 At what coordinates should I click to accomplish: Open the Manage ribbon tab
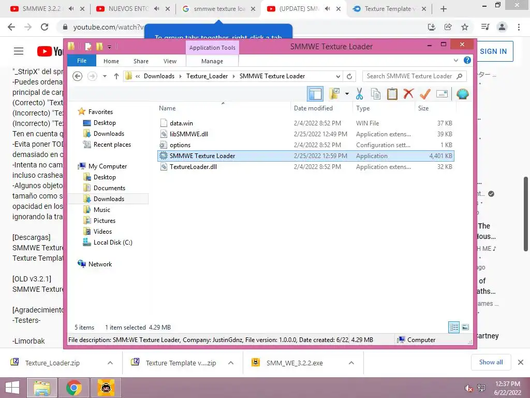[212, 61]
